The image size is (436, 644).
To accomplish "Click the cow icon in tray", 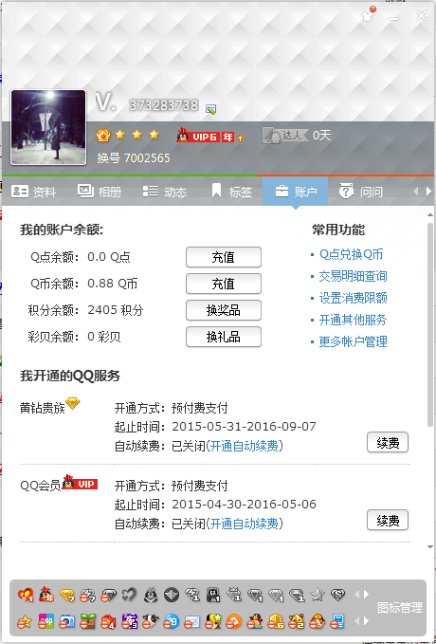I will (151, 621).
